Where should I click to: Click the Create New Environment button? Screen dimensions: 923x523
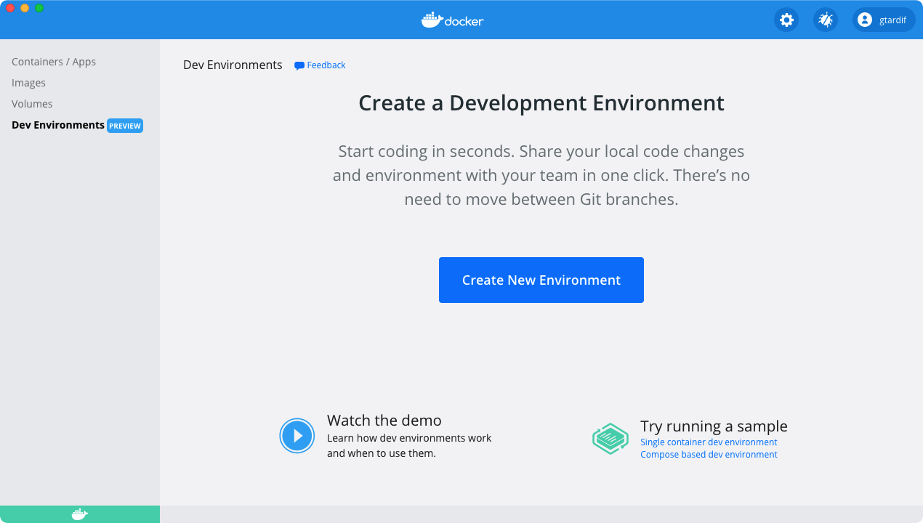pyautogui.click(x=541, y=280)
